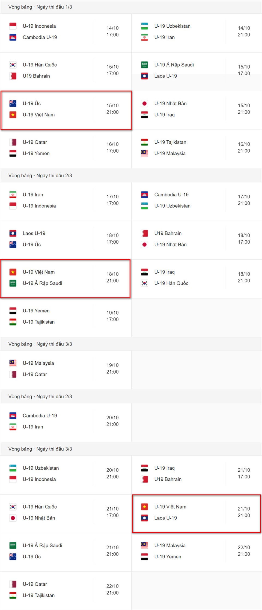Click the Australia flag beside U-19 Úc on 15/10

pos(13,103)
